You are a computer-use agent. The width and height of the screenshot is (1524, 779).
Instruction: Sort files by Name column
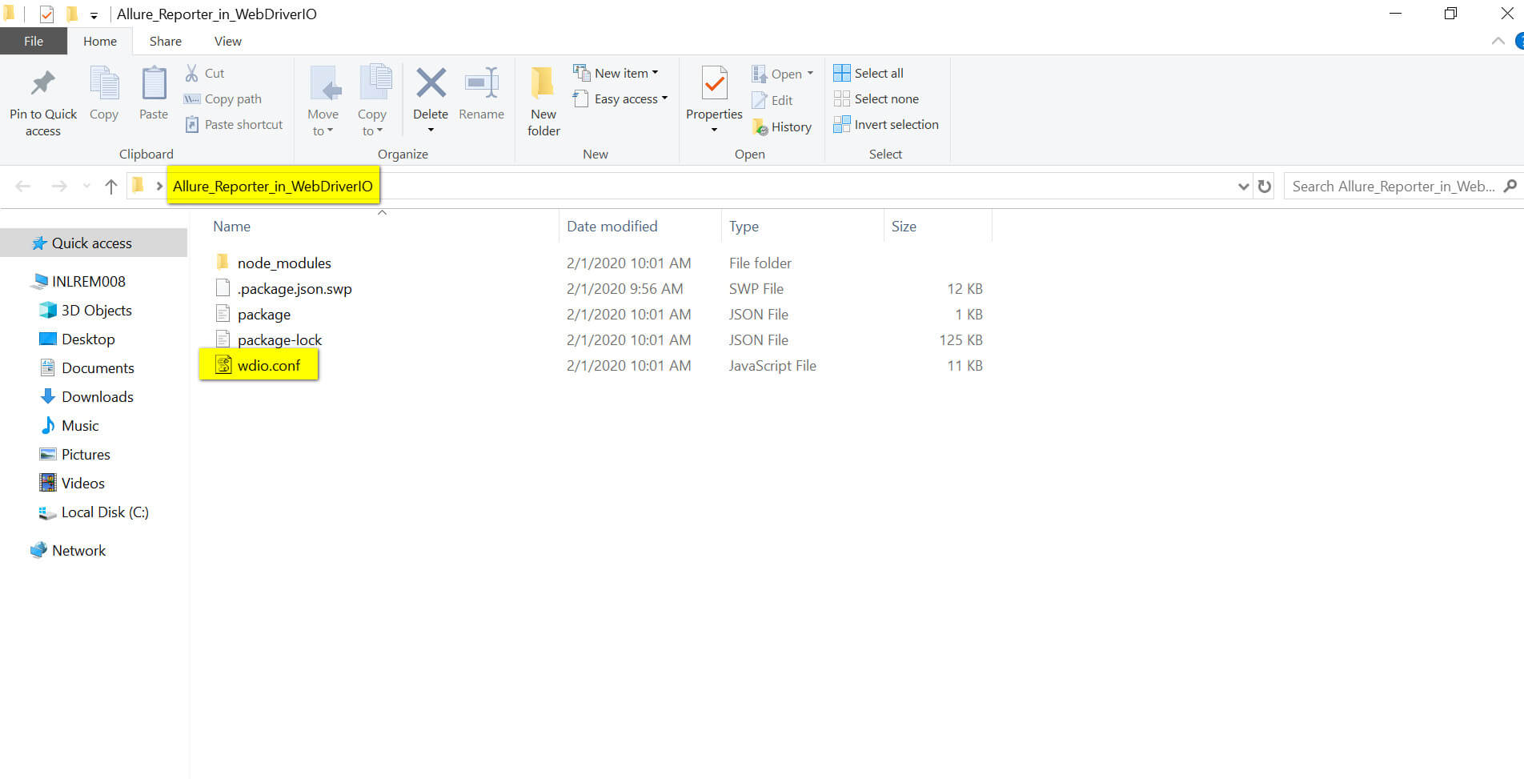tap(231, 227)
